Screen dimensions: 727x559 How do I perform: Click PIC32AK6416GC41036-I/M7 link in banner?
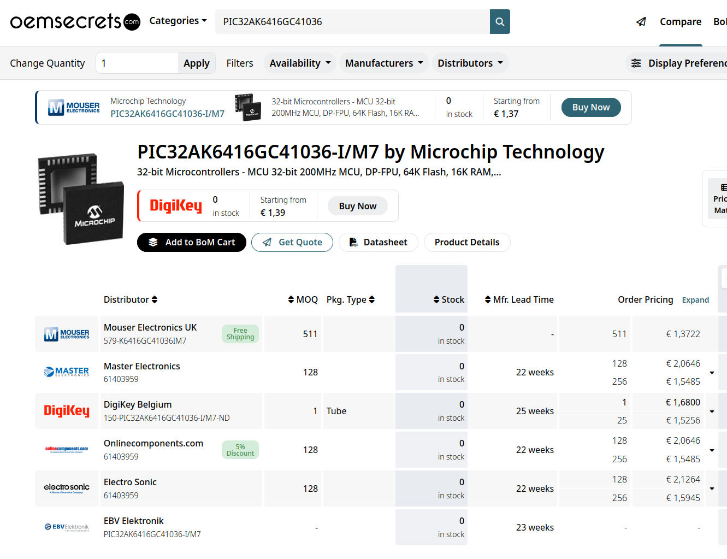(x=168, y=114)
